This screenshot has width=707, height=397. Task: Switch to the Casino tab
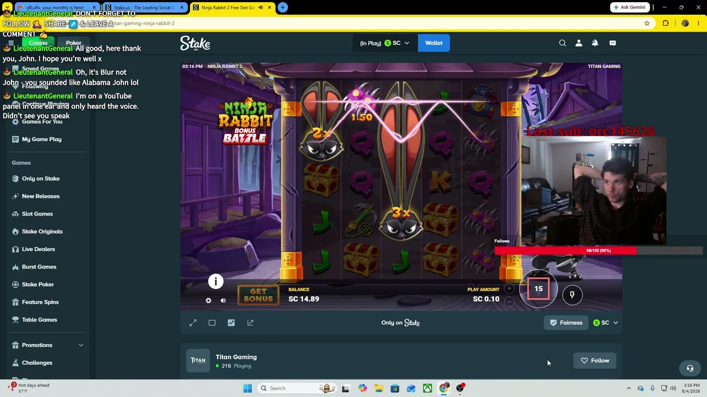pos(38,43)
